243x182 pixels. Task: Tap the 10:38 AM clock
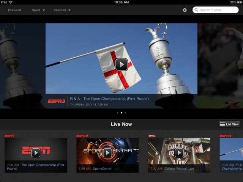click(121, 2)
